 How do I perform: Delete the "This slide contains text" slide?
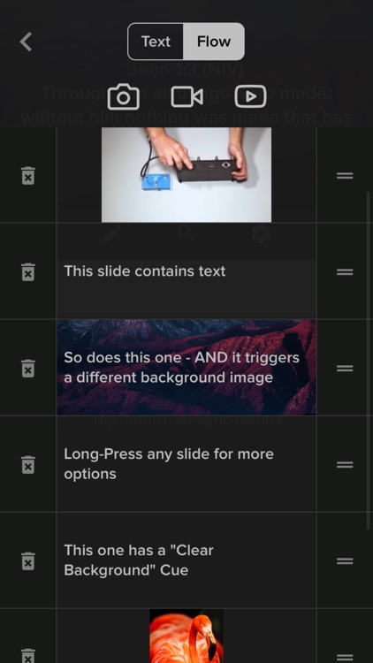click(28, 271)
